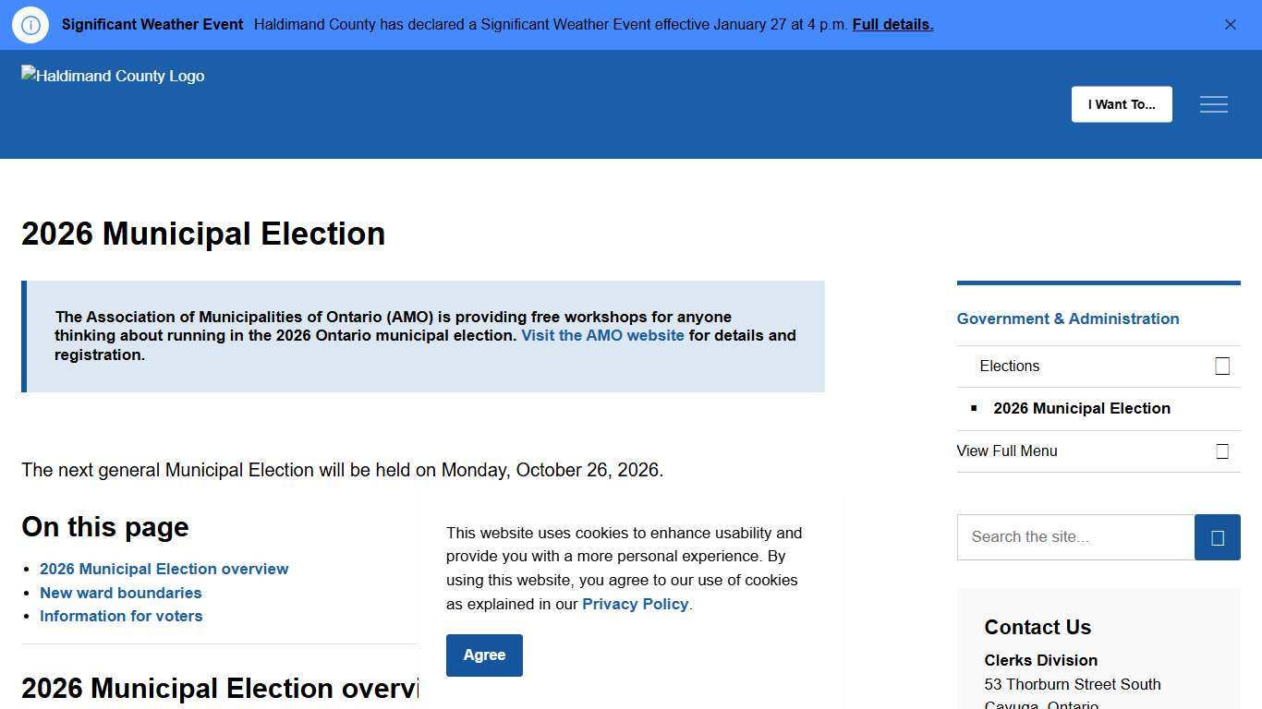Open the hamburger main menu

point(1214,104)
